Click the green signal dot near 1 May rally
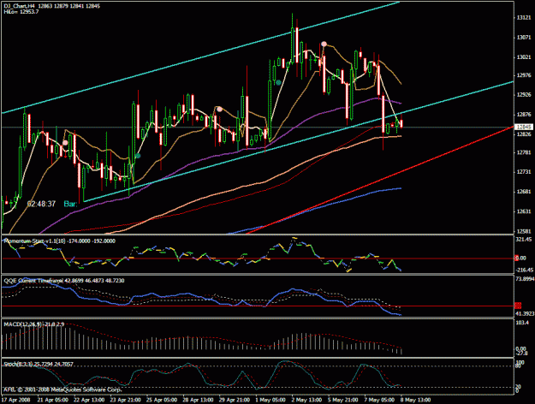Screen dimensions: 535x404 279,82
